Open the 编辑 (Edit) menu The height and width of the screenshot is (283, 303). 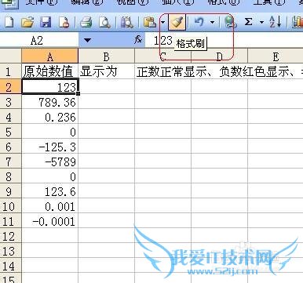click(x=86, y=2)
